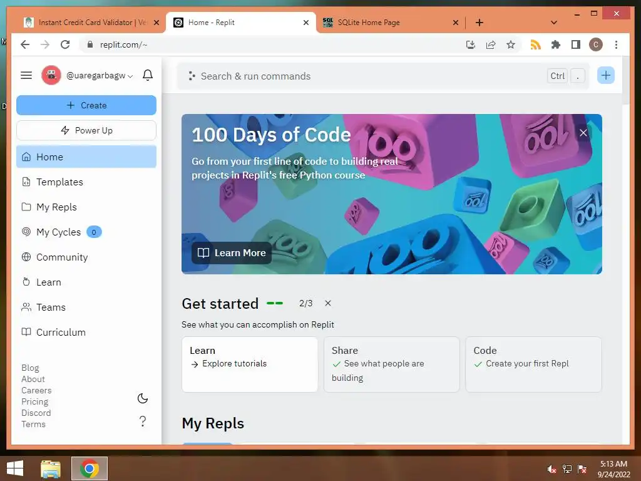
Task: Go back in browser
Action: [25, 44]
